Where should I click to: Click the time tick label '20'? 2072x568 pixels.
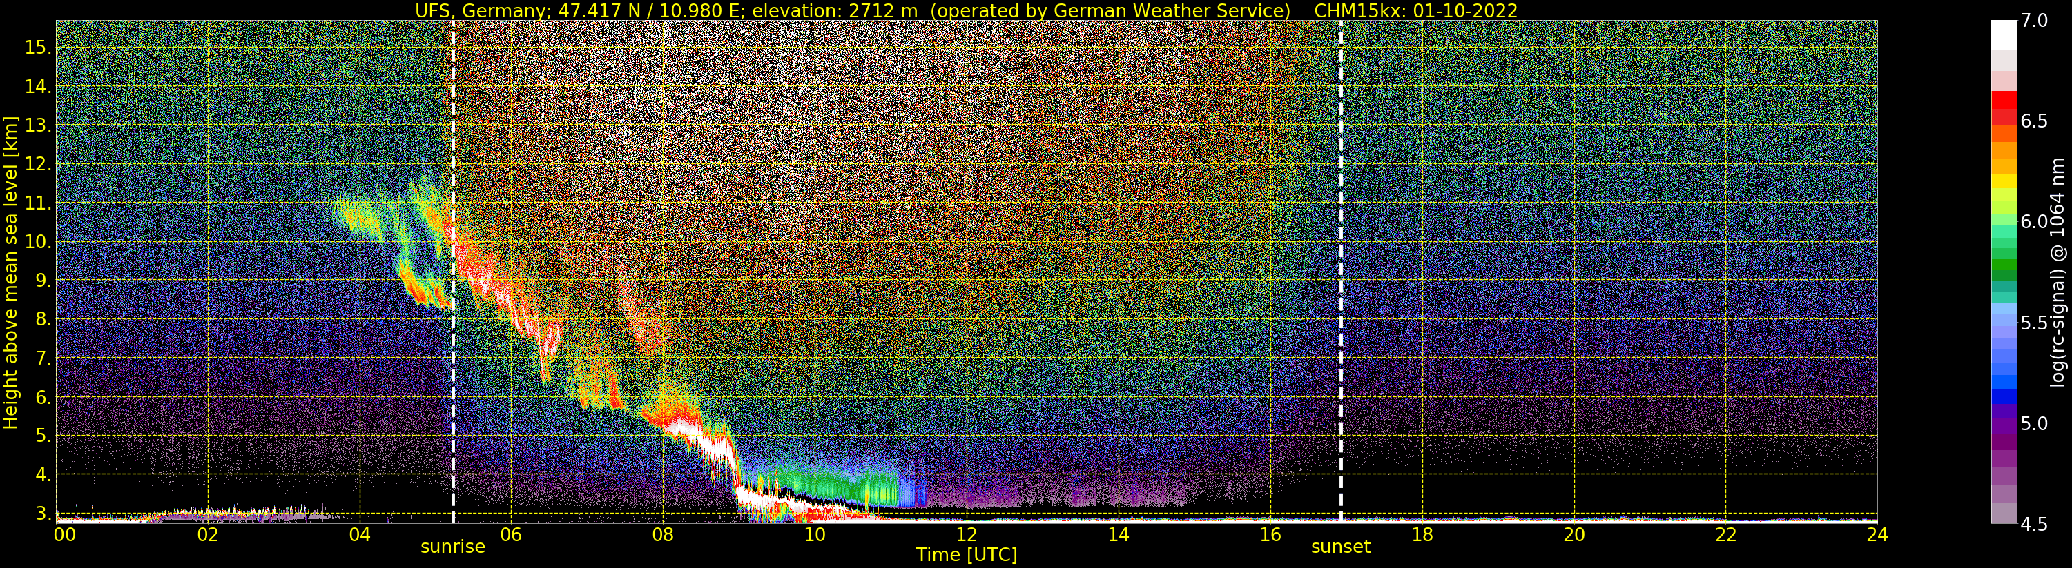[x=1574, y=534]
